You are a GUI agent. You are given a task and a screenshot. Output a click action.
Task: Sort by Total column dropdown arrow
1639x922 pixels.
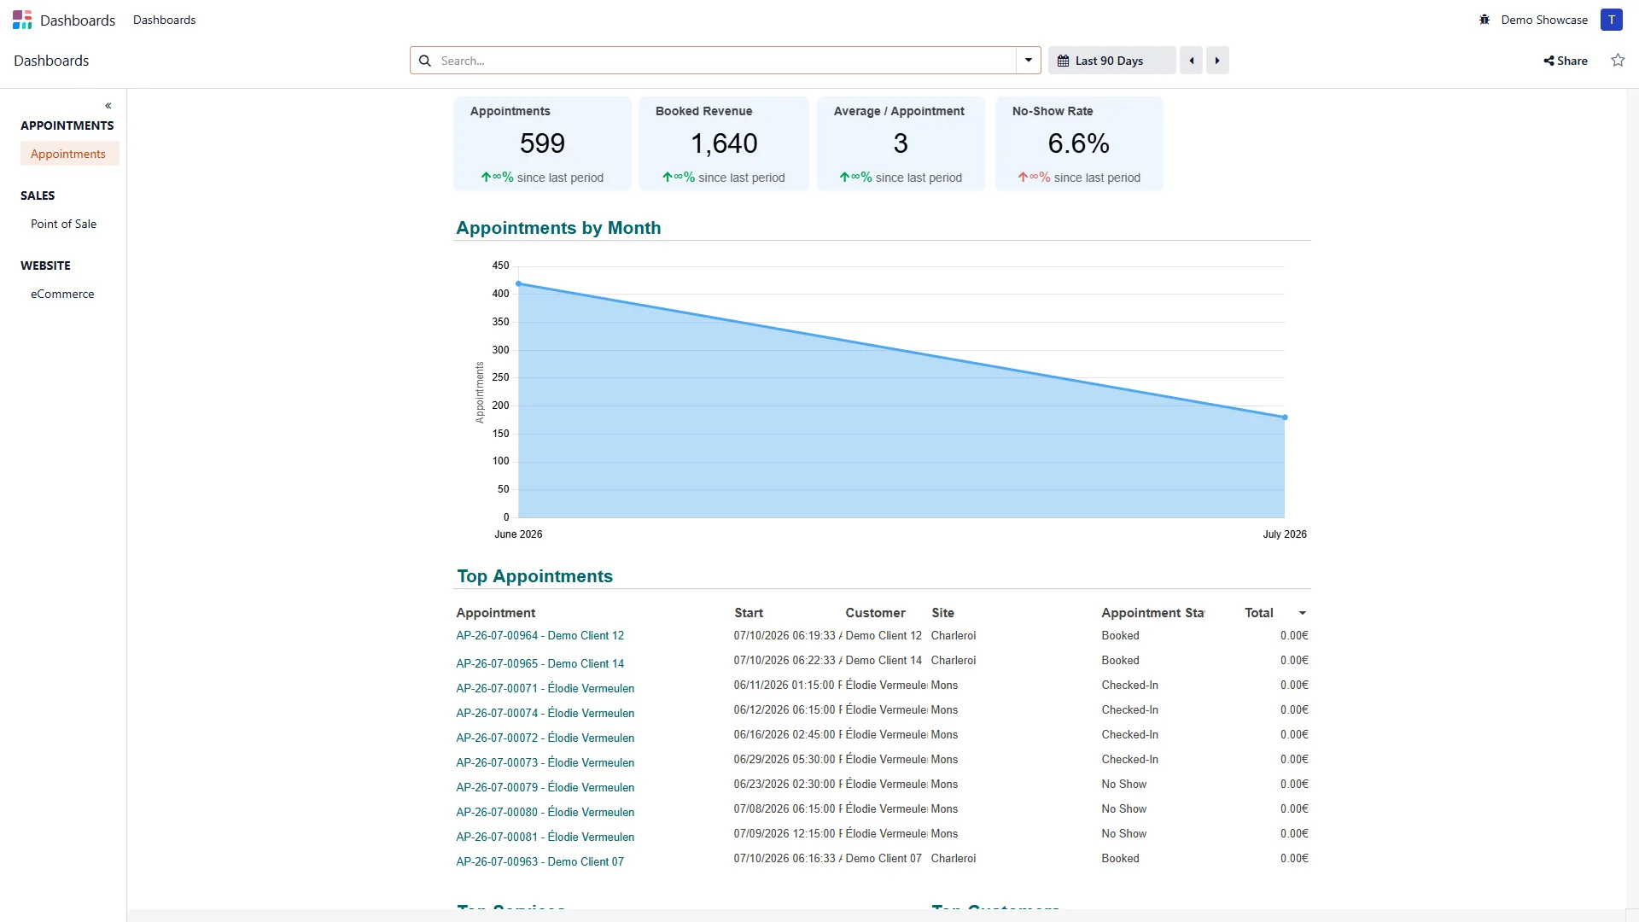pyautogui.click(x=1303, y=613)
